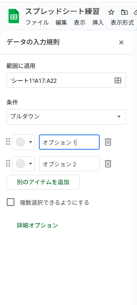Screen dimensions: 137x305
Task: Delete the オプション 1 item
Action: [108, 142]
